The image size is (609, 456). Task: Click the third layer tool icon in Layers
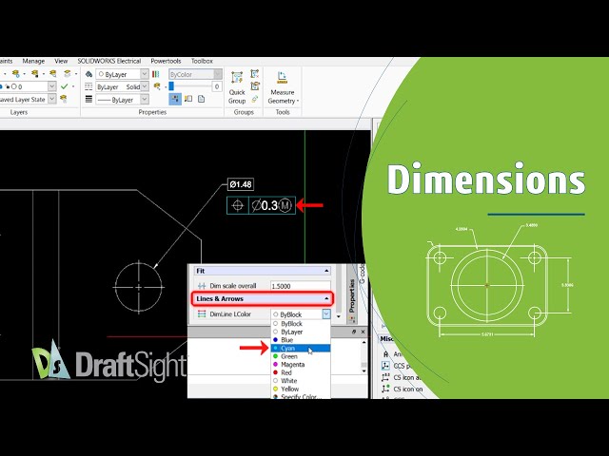pos(53,74)
